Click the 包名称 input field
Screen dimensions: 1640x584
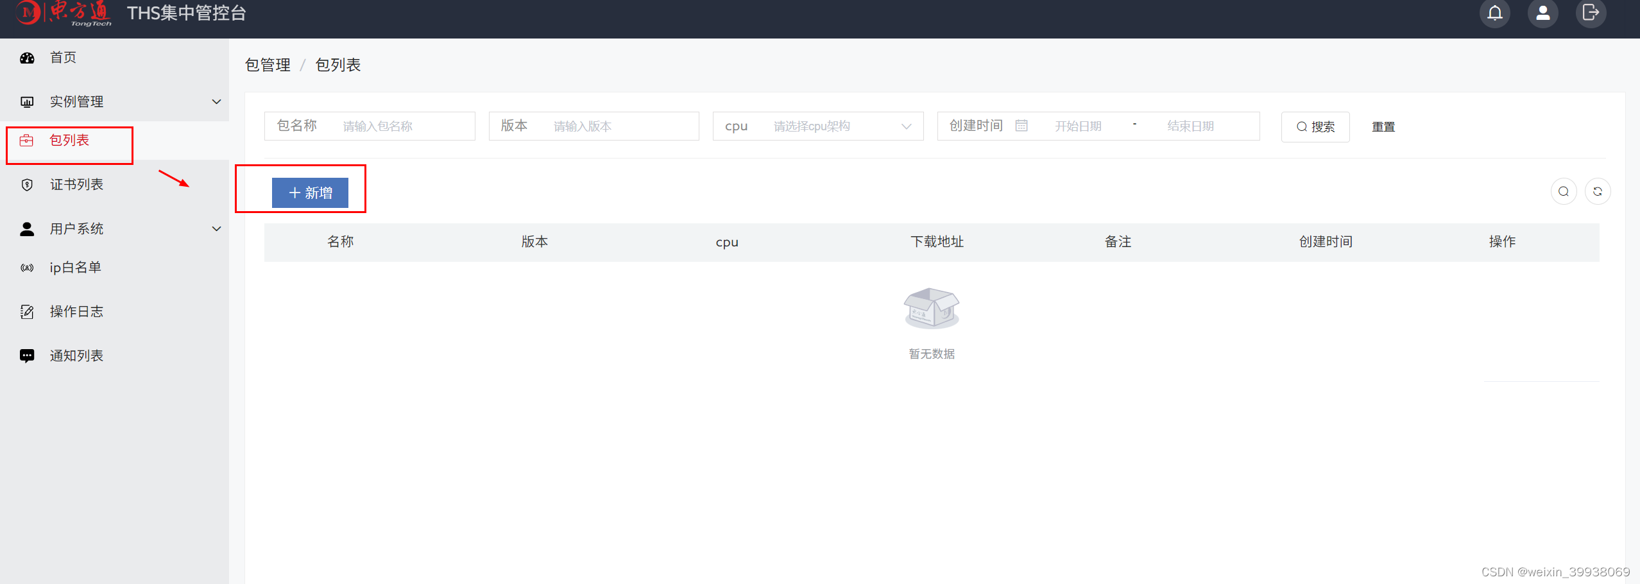(x=404, y=126)
